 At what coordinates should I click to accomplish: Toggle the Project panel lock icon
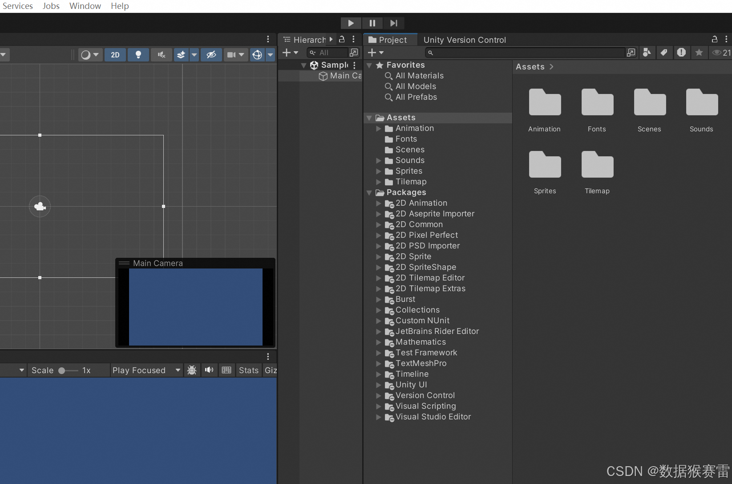pyautogui.click(x=715, y=39)
